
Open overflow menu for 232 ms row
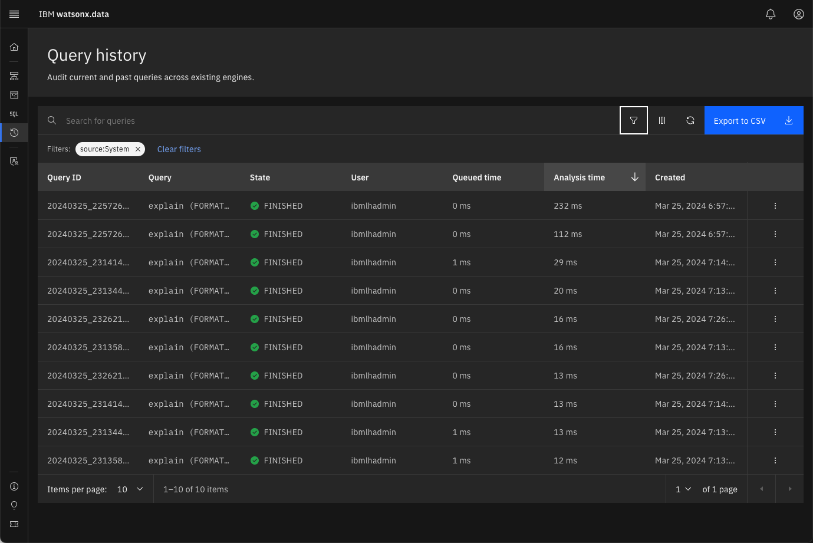click(x=775, y=206)
